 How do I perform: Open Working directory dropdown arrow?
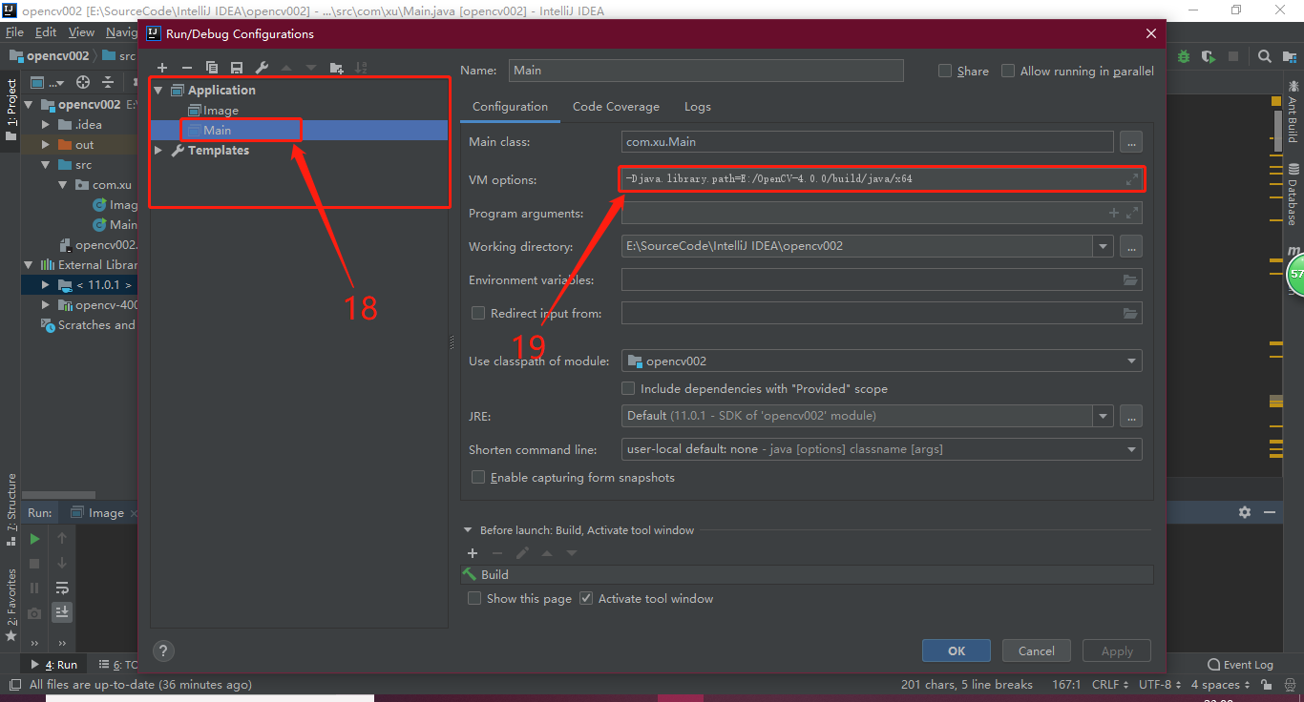pos(1104,246)
